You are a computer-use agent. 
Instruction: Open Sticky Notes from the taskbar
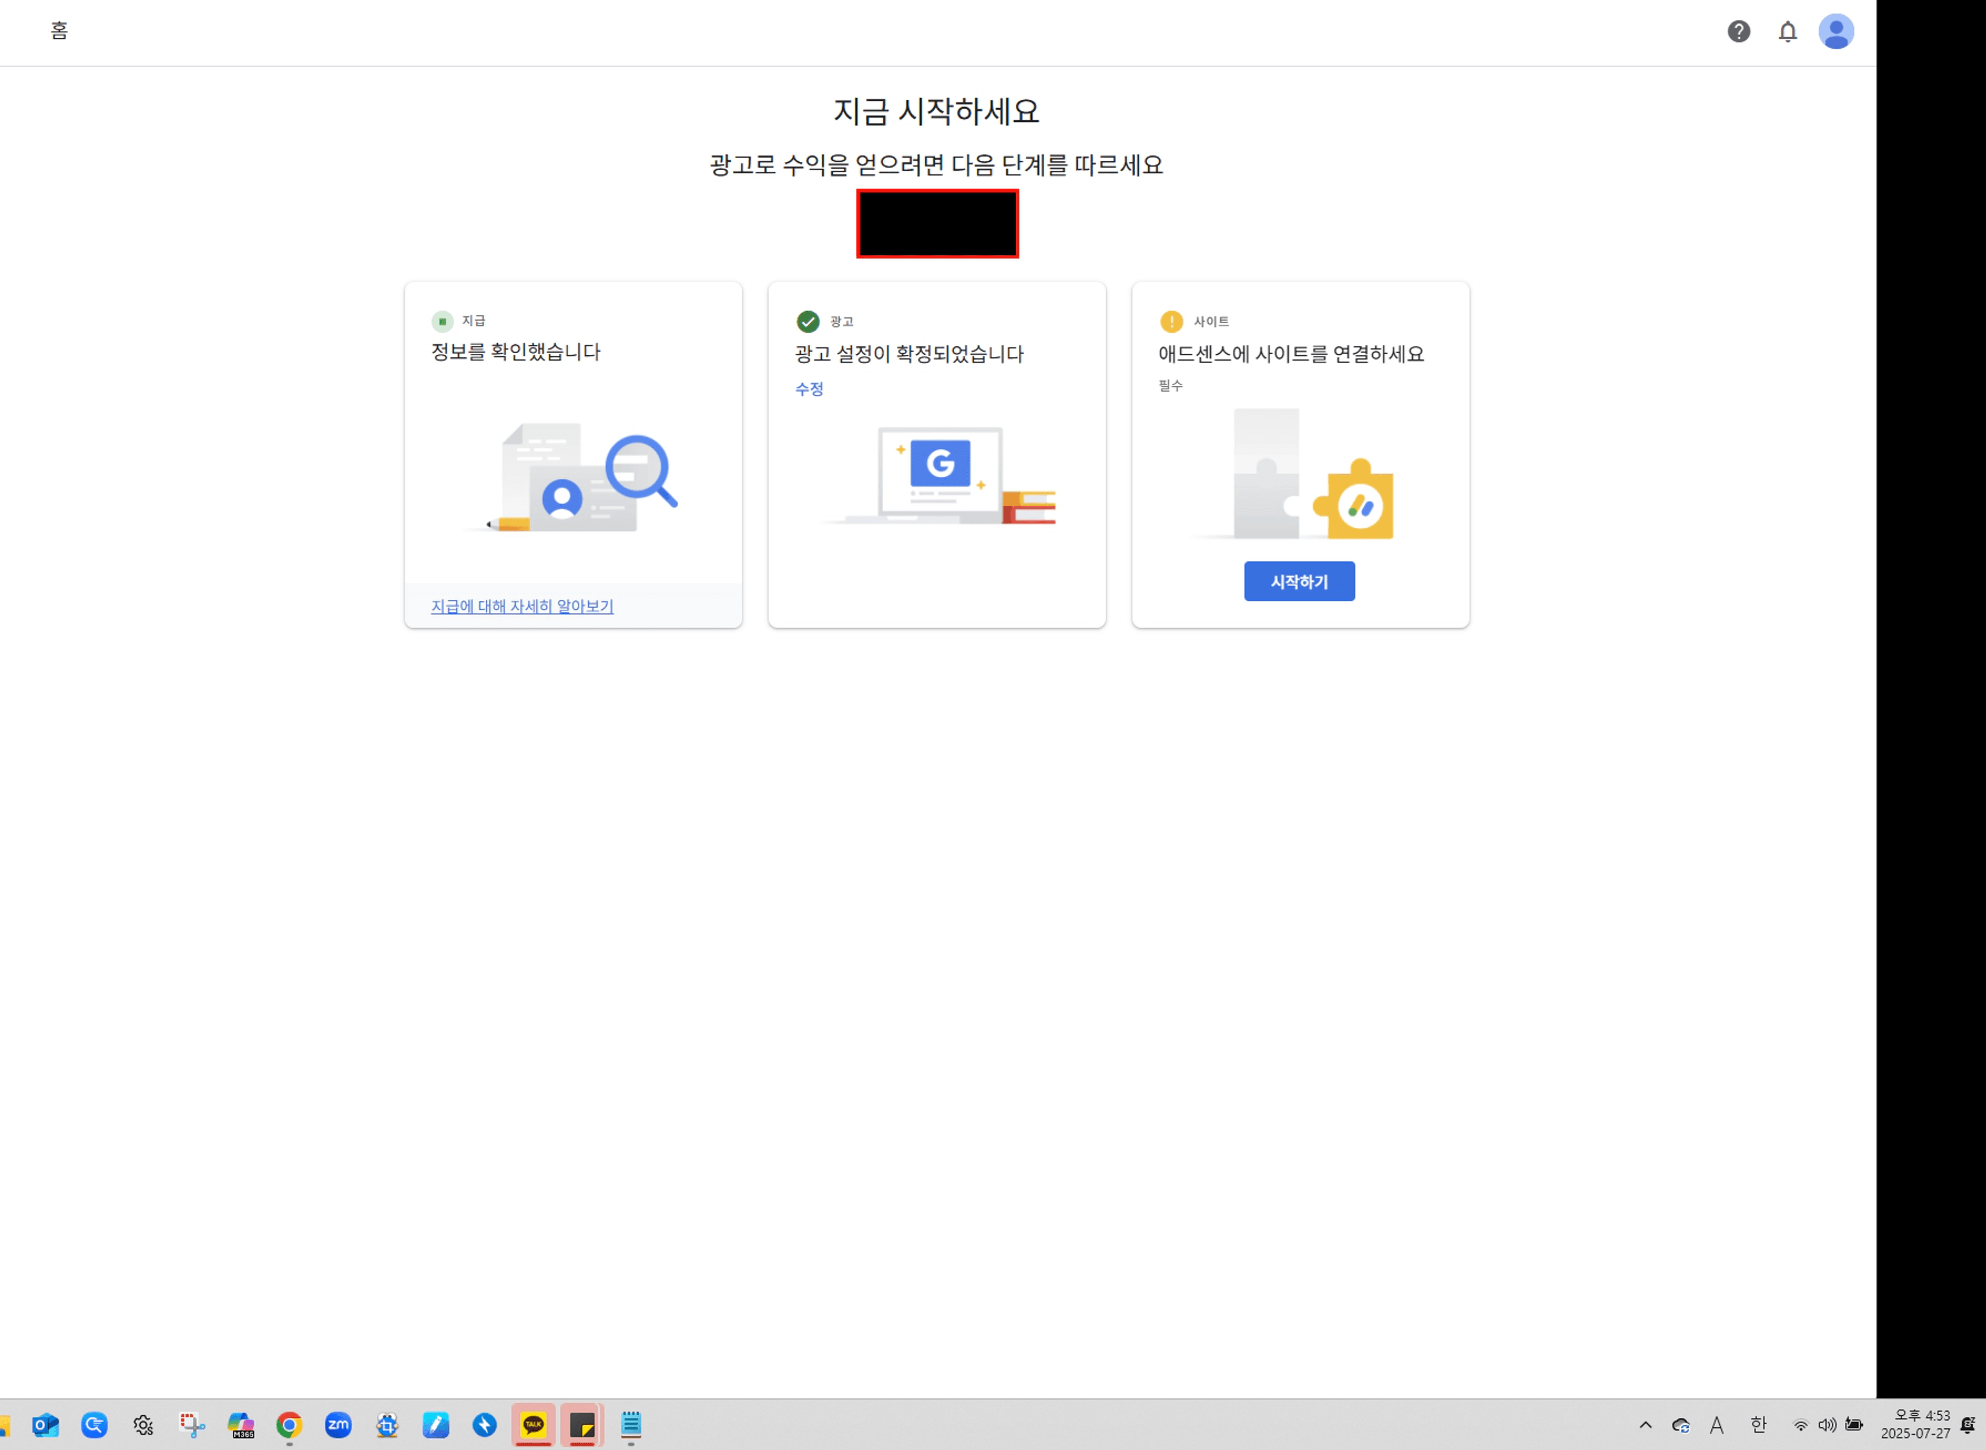[x=582, y=1425]
